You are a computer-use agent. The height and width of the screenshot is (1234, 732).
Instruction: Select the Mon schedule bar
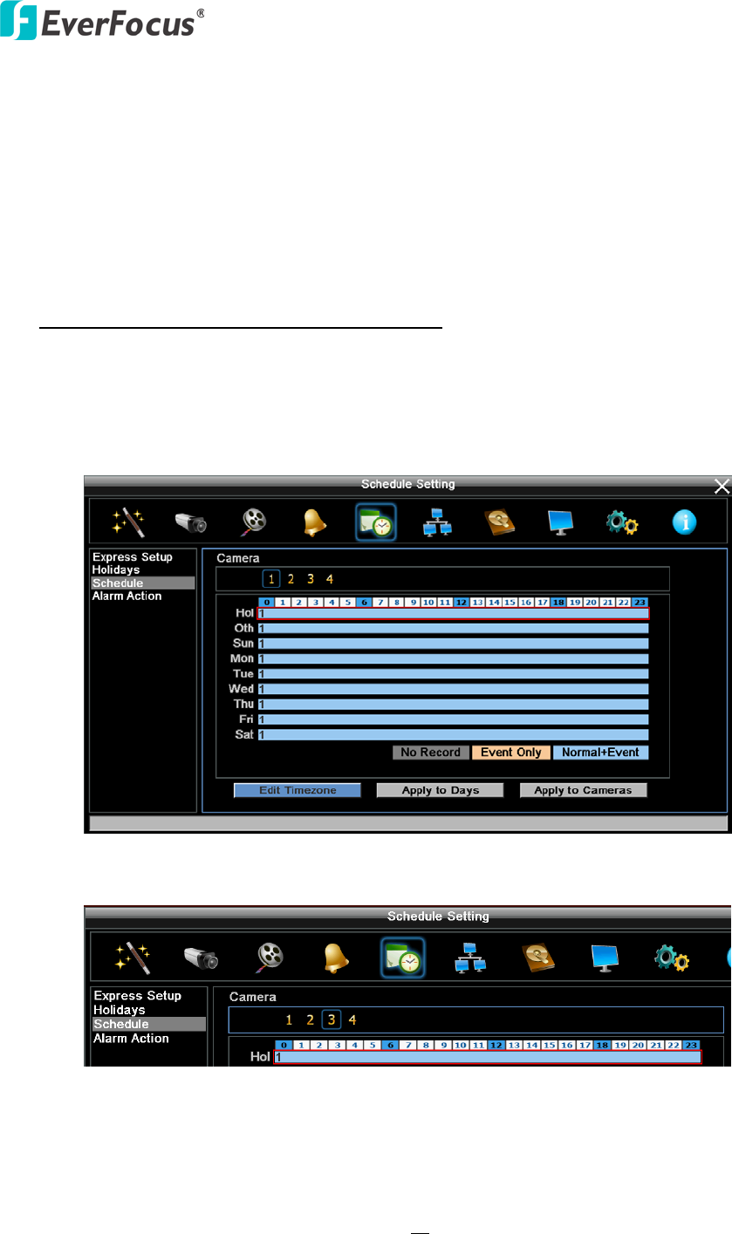pos(454,658)
